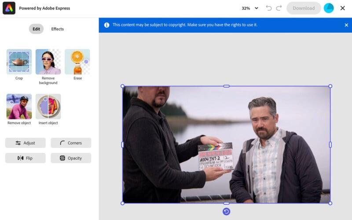Image resolution: width=352 pixels, height=220 pixels.
Task: Click the redo arrow icon
Action: point(279,8)
